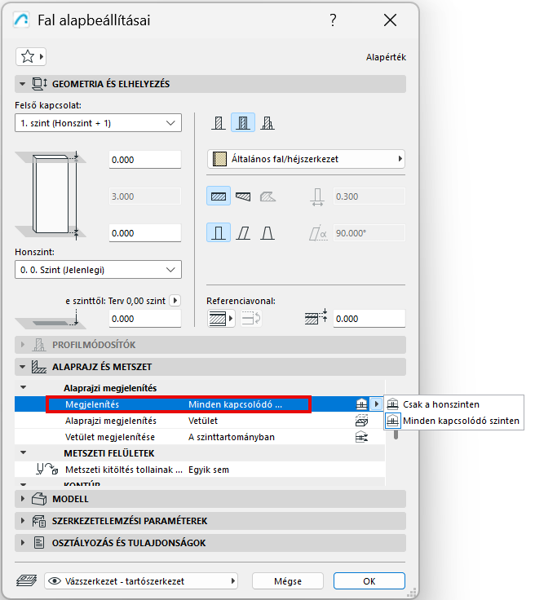Viewport: 535px width, 600px height.
Task: Open the Megjelenítés options arrow
Action: tap(377, 404)
